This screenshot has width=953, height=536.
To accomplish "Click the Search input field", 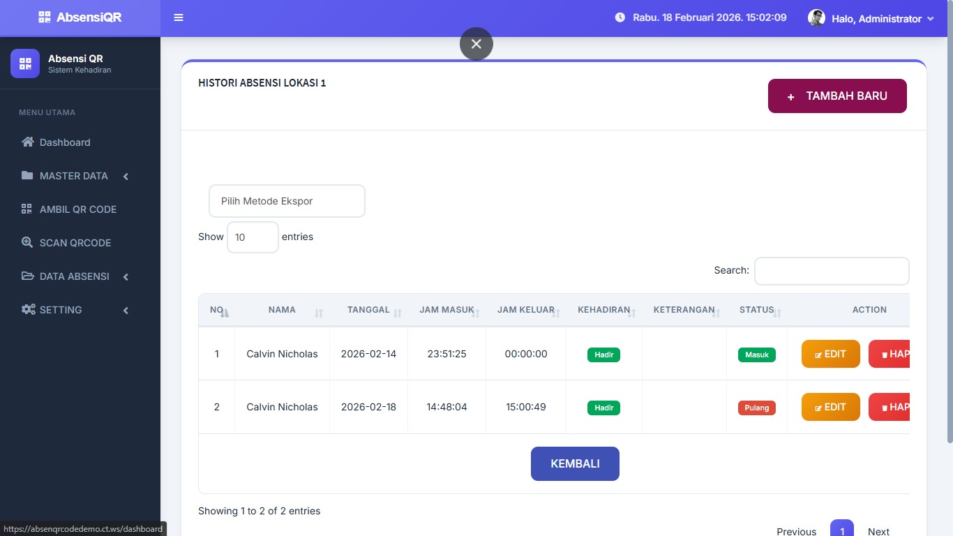I will [832, 271].
